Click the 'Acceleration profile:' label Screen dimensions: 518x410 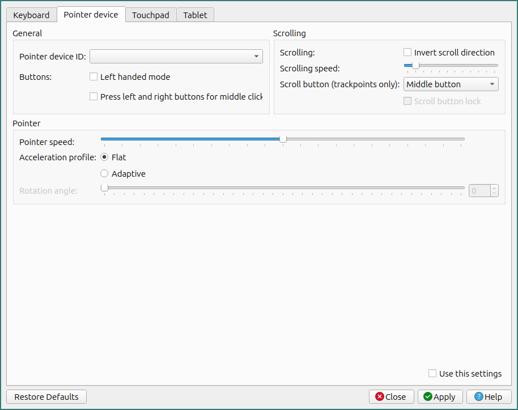[x=58, y=157]
